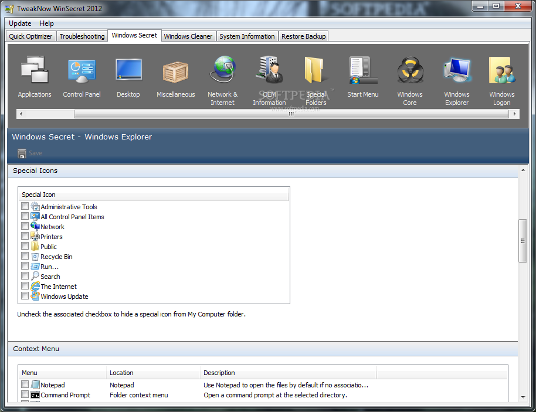Click the vertical scrollbar thumb
This screenshot has height=412, width=536.
click(523, 241)
